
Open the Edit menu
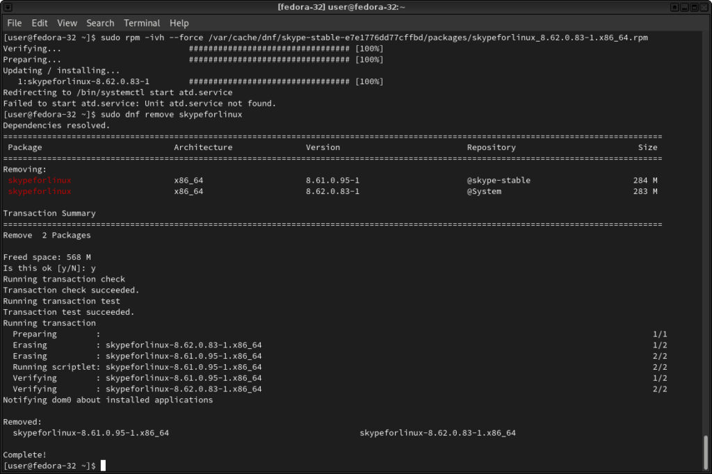point(40,23)
